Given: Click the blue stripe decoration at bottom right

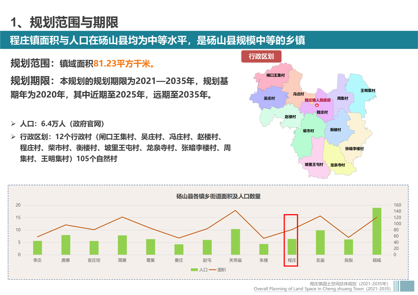Looking at the screenshot, I should pos(404,286).
